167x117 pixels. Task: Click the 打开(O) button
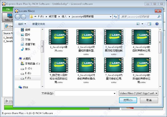128,100
